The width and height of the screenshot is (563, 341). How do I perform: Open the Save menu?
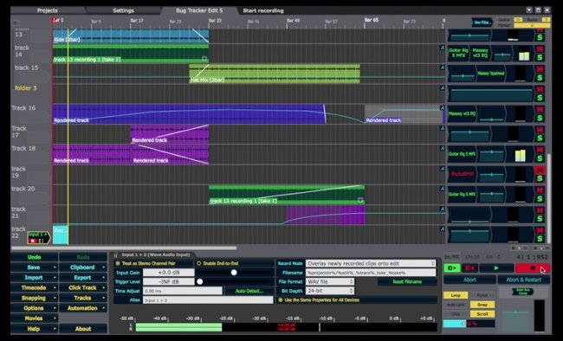tap(34, 267)
